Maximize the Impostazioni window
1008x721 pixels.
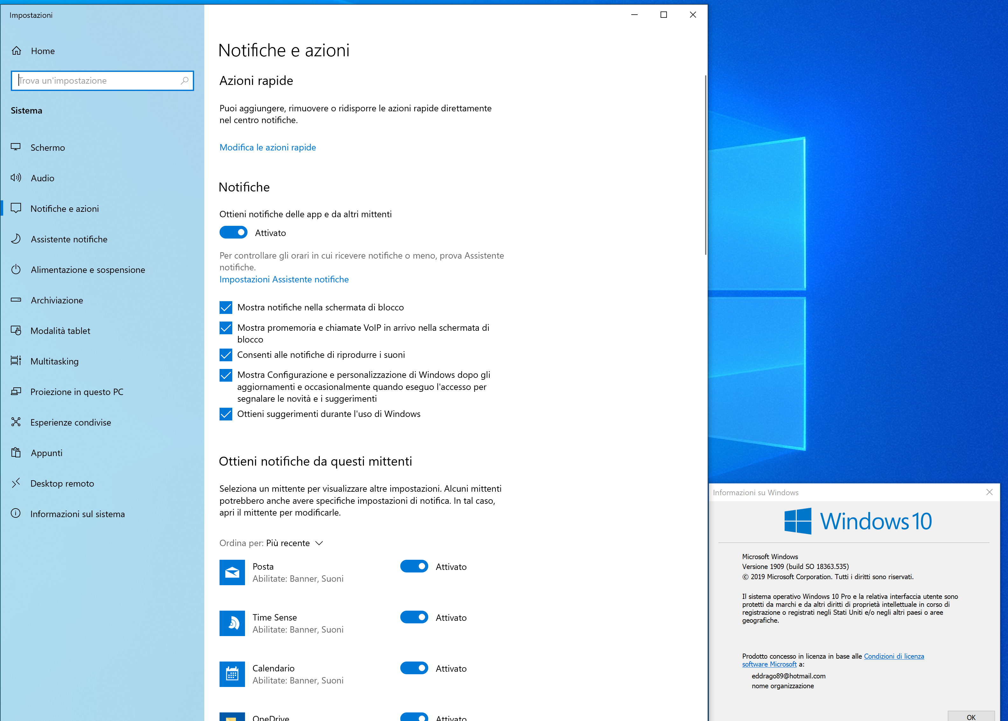tap(663, 15)
